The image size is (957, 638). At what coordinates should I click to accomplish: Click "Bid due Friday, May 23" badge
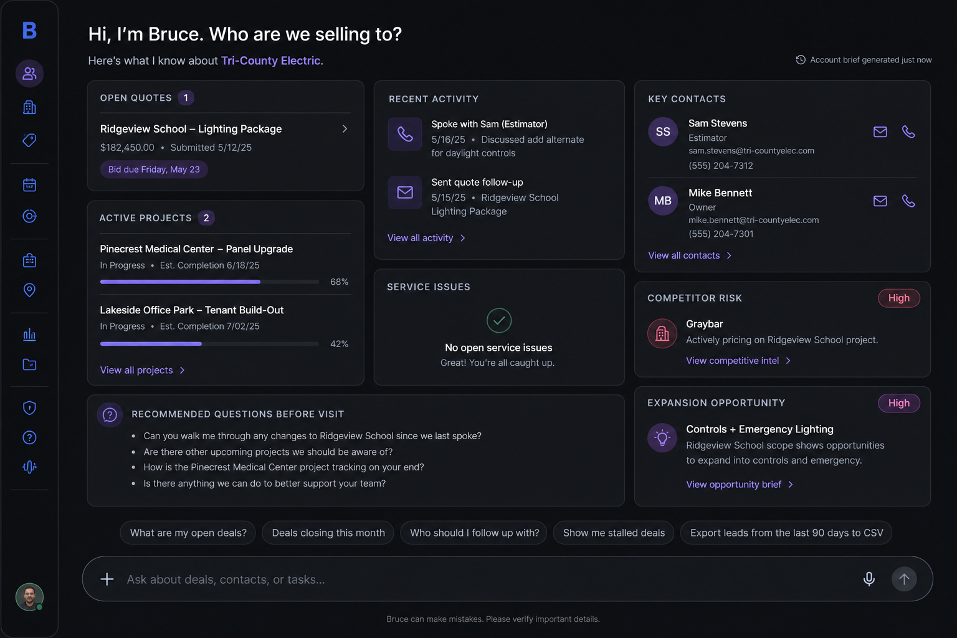(154, 169)
